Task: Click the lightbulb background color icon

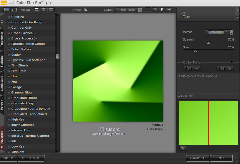Action: point(169,10)
